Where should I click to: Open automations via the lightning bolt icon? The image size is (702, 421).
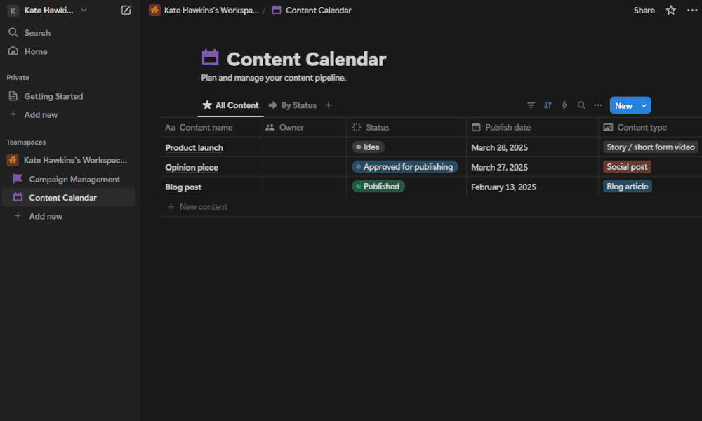pos(564,105)
